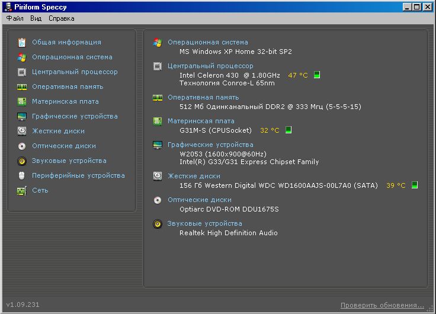Screen dimensions: 436x314
Task: Click the Жесткие диски heading in summary
Action: tap(194, 176)
